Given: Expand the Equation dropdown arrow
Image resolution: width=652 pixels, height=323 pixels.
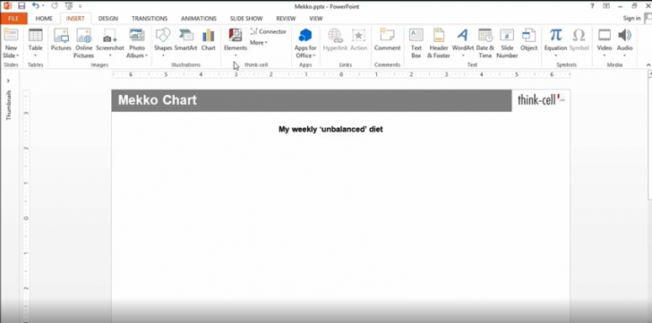Looking at the screenshot, I should [x=555, y=55].
